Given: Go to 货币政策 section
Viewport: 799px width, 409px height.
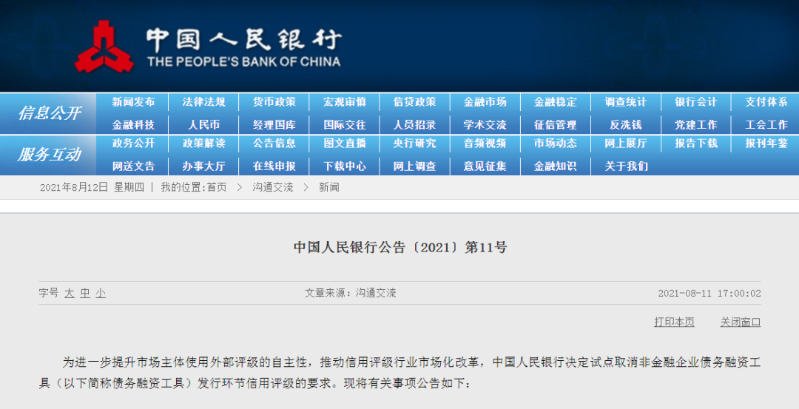Looking at the screenshot, I should tap(274, 102).
